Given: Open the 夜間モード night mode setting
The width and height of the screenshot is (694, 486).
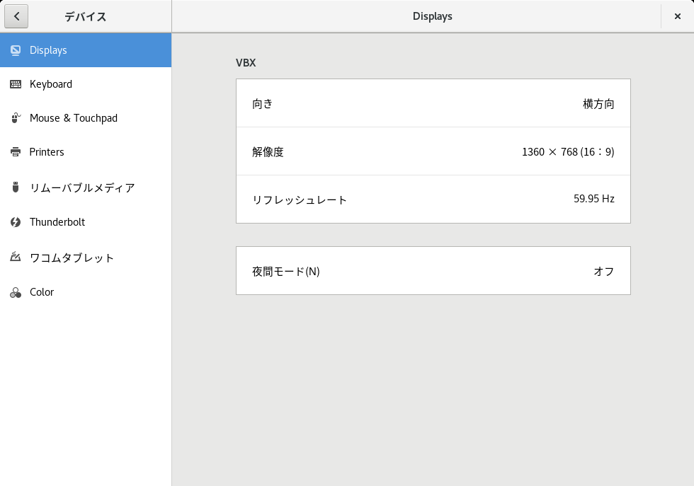Looking at the screenshot, I should [x=433, y=271].
